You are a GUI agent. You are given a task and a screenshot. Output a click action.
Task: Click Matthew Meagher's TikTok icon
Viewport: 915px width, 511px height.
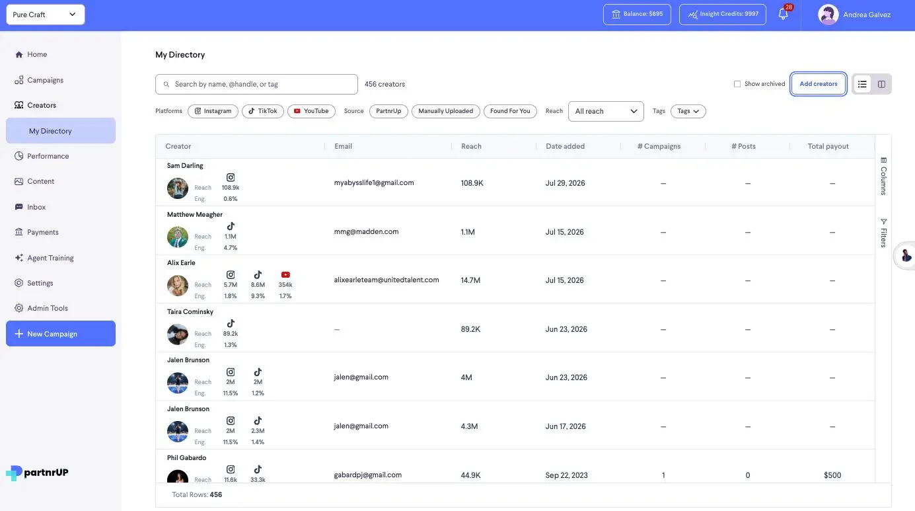coord(231,226)
